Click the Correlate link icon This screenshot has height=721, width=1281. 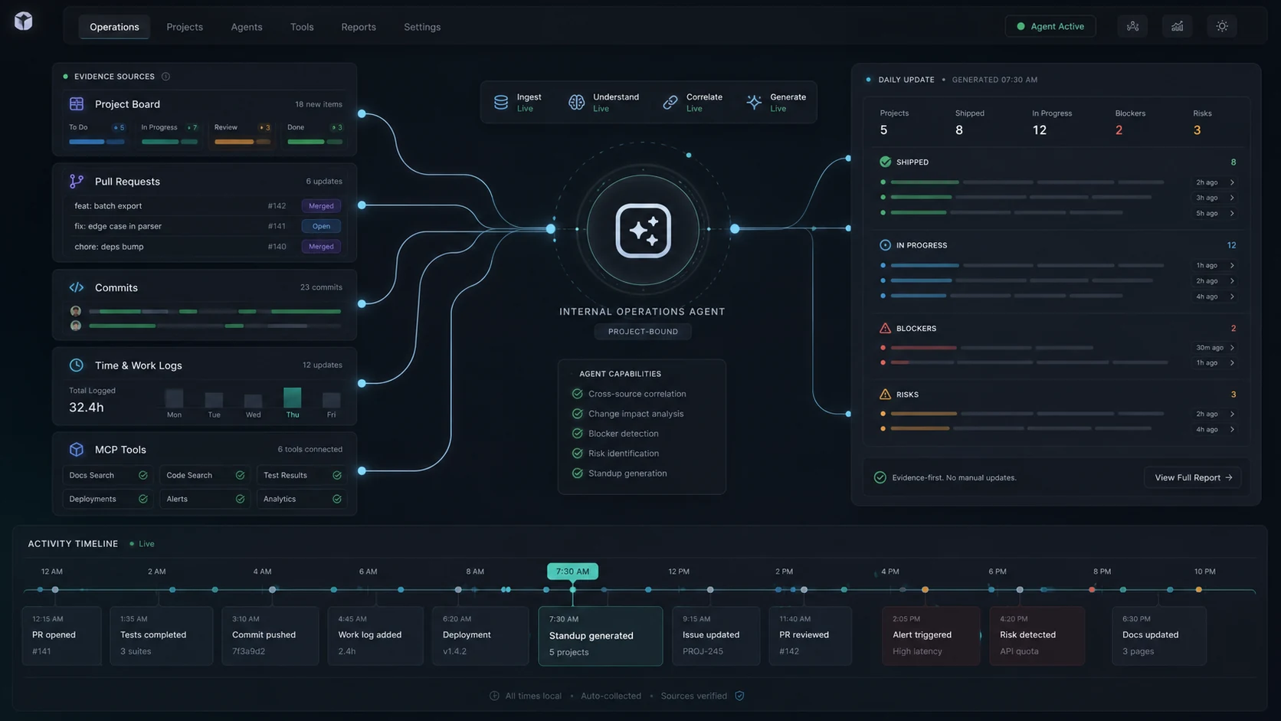coord(670,102)
